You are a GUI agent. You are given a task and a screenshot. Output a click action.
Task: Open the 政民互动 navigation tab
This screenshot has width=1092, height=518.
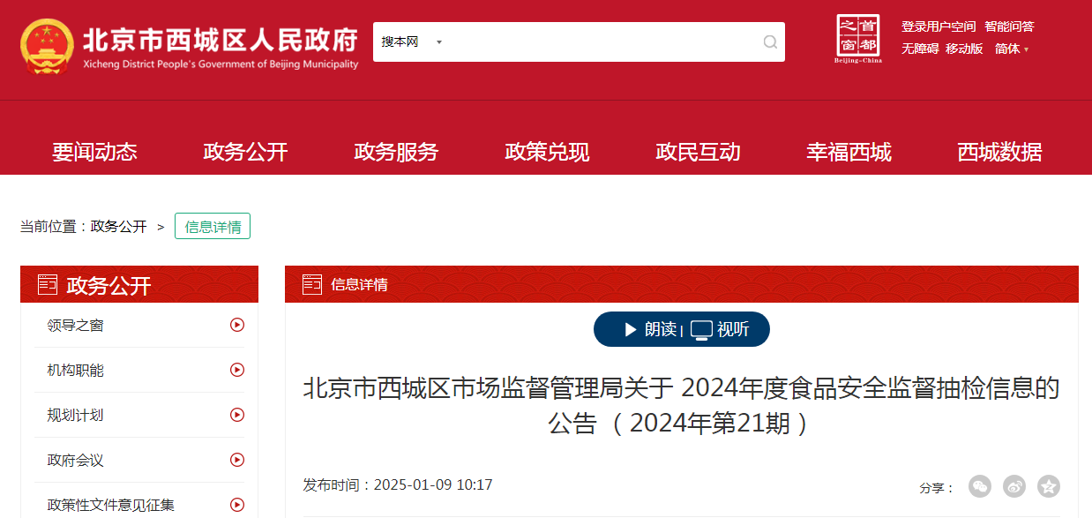pyautogui.click(x=698, y=152)
